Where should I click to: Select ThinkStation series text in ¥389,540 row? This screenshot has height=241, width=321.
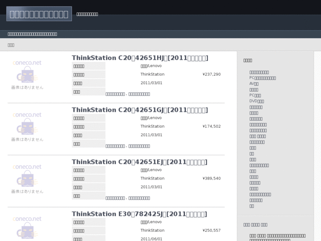pos(152,179)
